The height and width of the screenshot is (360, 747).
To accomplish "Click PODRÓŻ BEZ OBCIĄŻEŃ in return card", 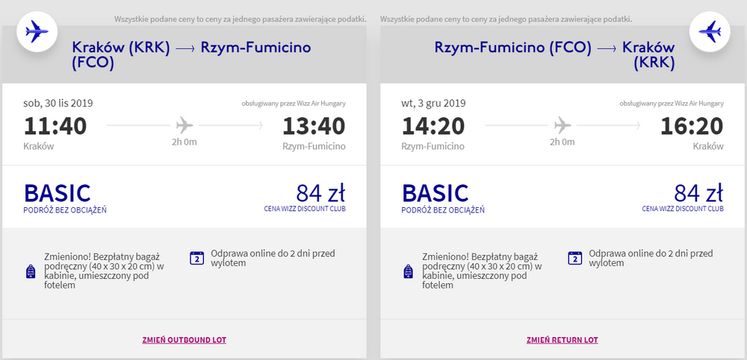I will coord(443,210).
